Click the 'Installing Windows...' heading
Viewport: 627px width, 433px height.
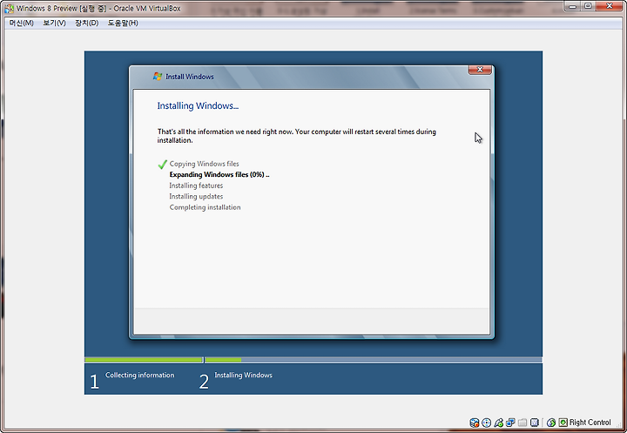(x=198, y=105)
